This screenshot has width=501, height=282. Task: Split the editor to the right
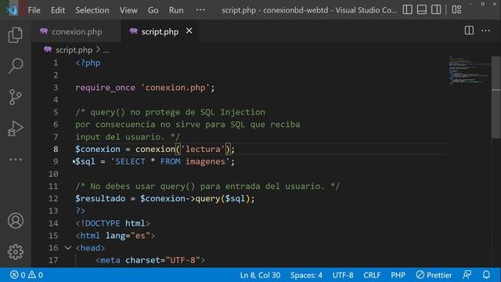coord(469,31)
